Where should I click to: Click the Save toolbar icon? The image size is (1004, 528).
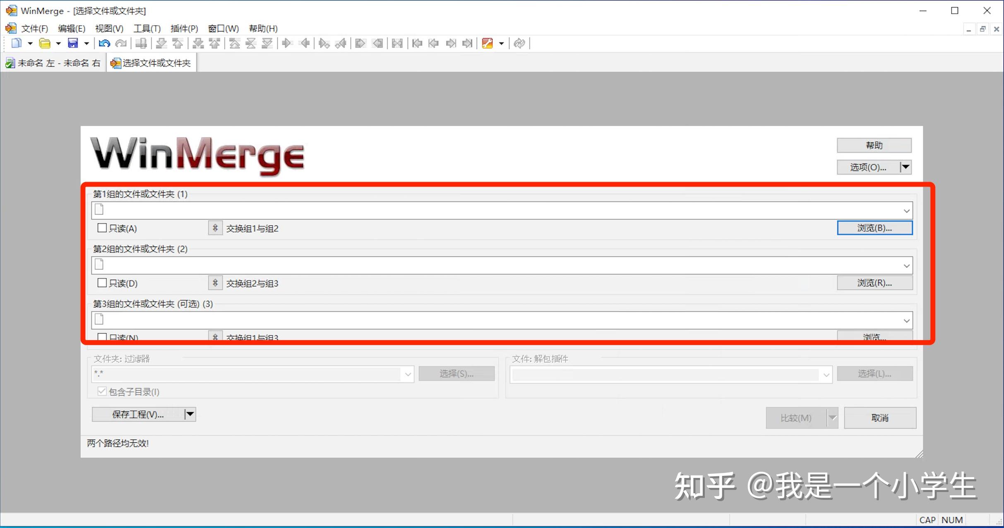pyautogui.click(x=73, y=43)
